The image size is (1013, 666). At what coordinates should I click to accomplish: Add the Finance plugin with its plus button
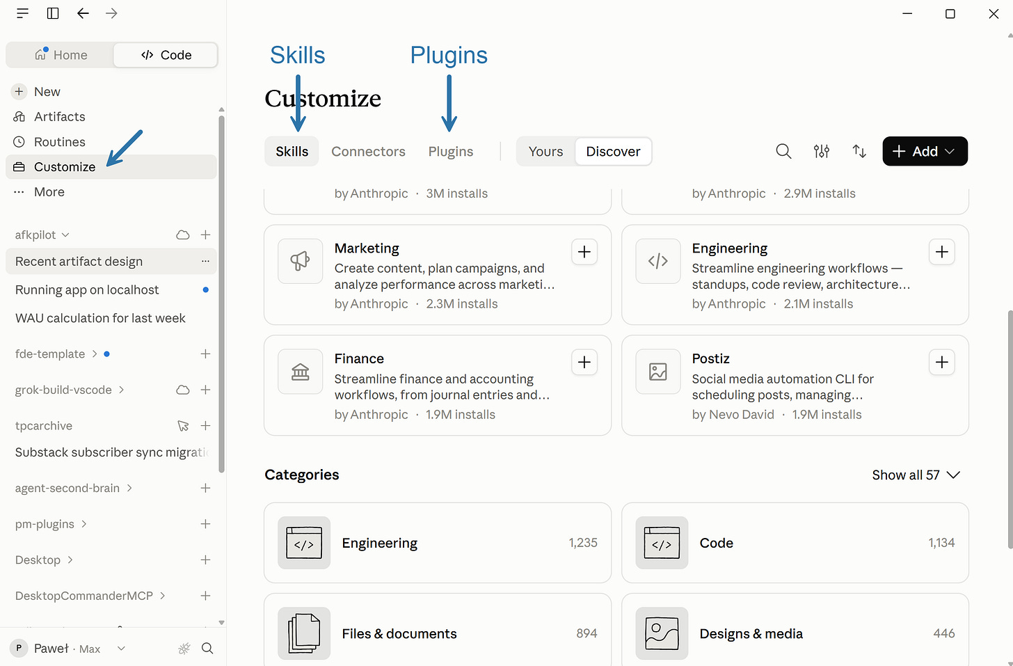584,362
